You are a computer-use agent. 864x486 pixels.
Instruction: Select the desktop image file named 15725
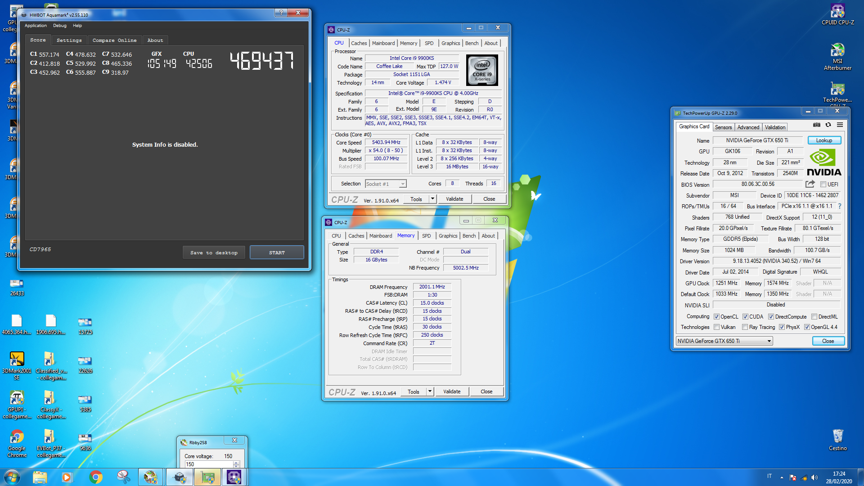[85, 326]
